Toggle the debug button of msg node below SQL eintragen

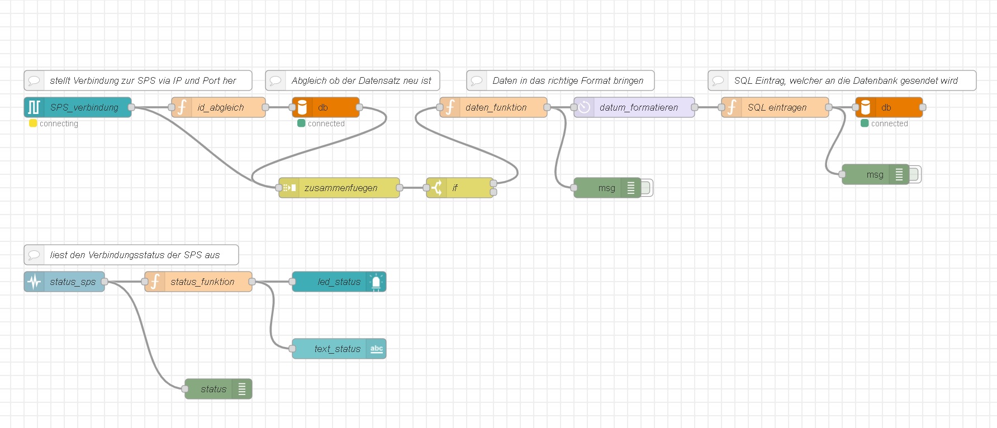pos(915,174)
